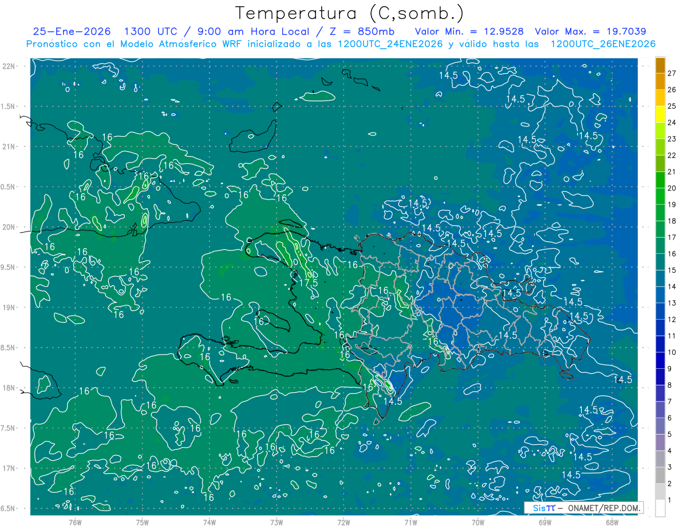Click the legend value "14"

[x=672, y=286]
